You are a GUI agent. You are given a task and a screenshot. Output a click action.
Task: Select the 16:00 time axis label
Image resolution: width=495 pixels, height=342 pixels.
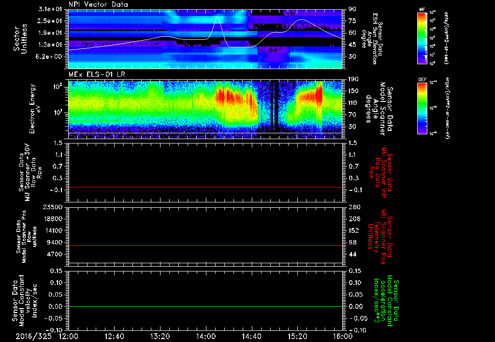pyautogui.click(x=342, y=336)
